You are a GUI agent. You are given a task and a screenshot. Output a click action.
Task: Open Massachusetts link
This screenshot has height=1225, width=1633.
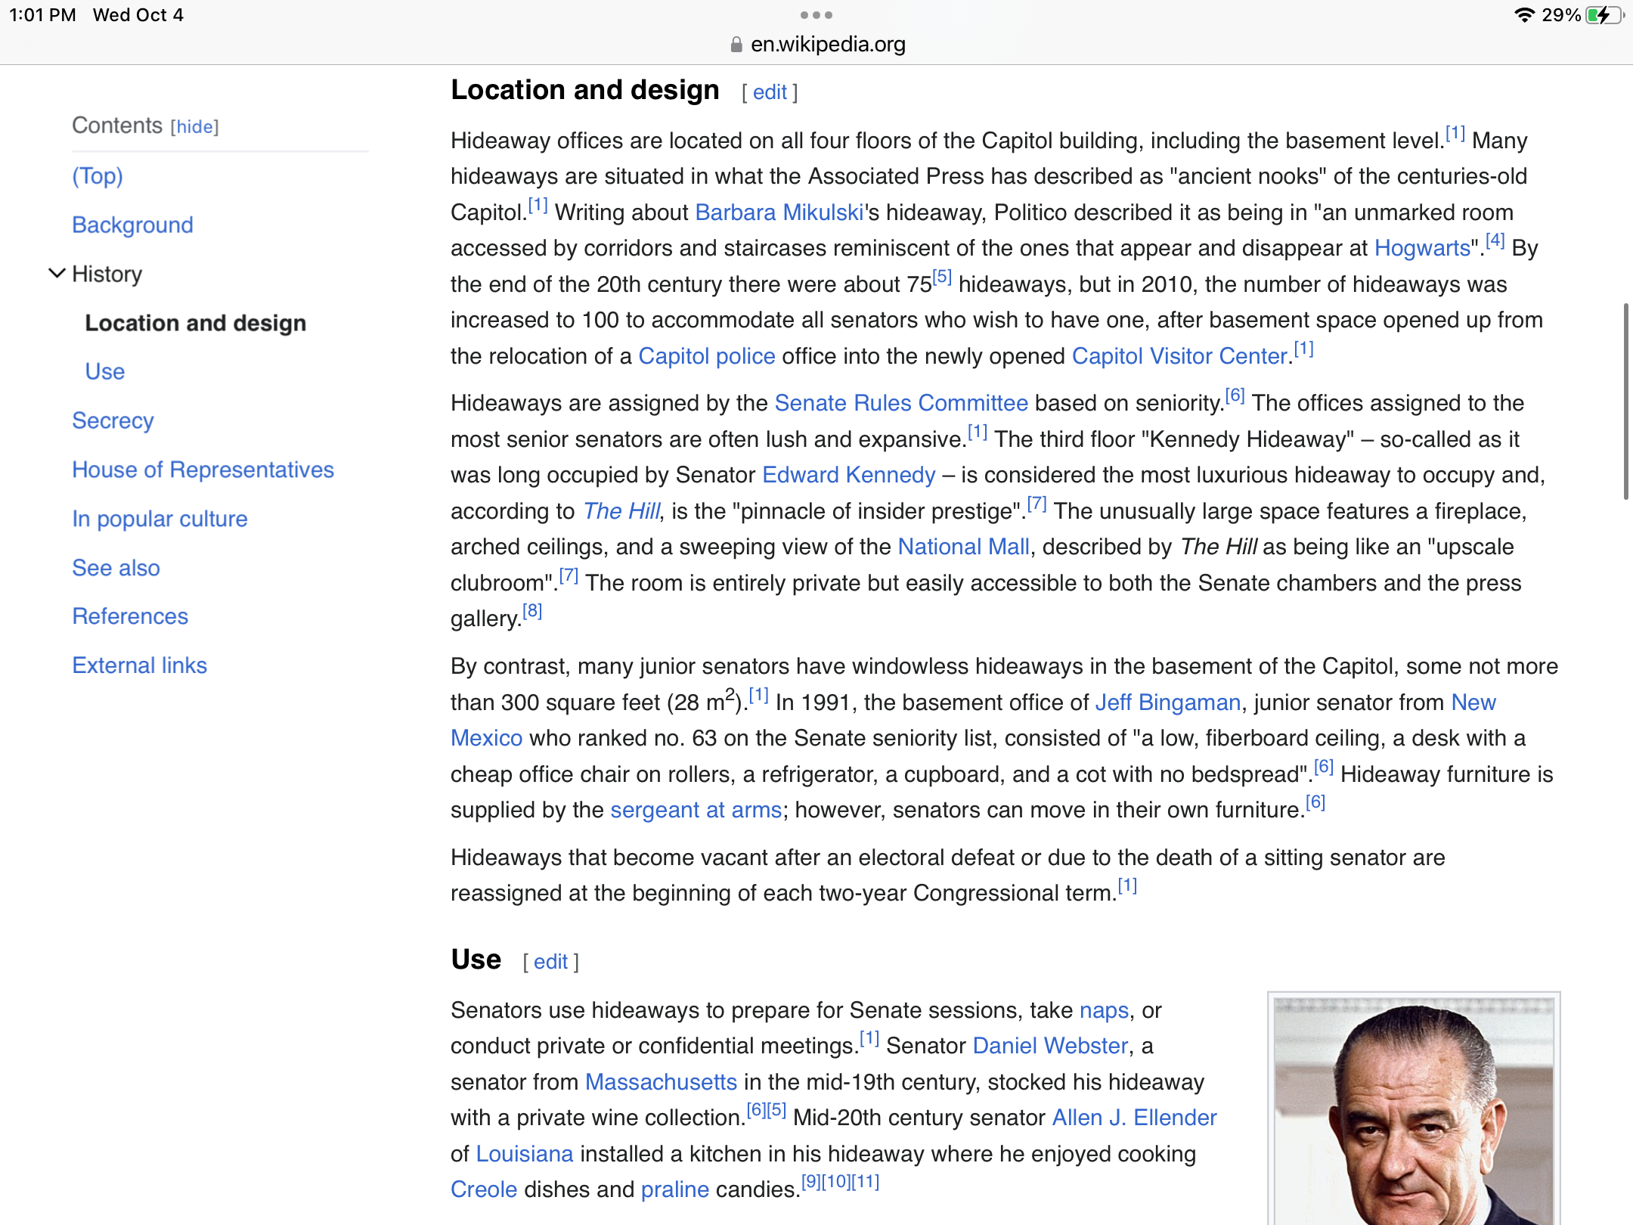[661, 1082]
